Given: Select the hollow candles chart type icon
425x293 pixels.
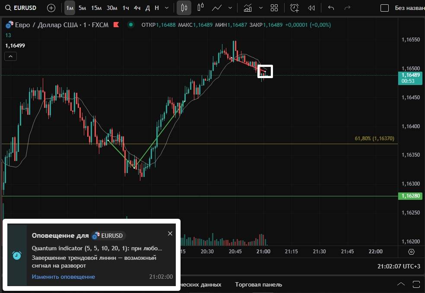Looking at the screenshot, I should click(200, 8).
